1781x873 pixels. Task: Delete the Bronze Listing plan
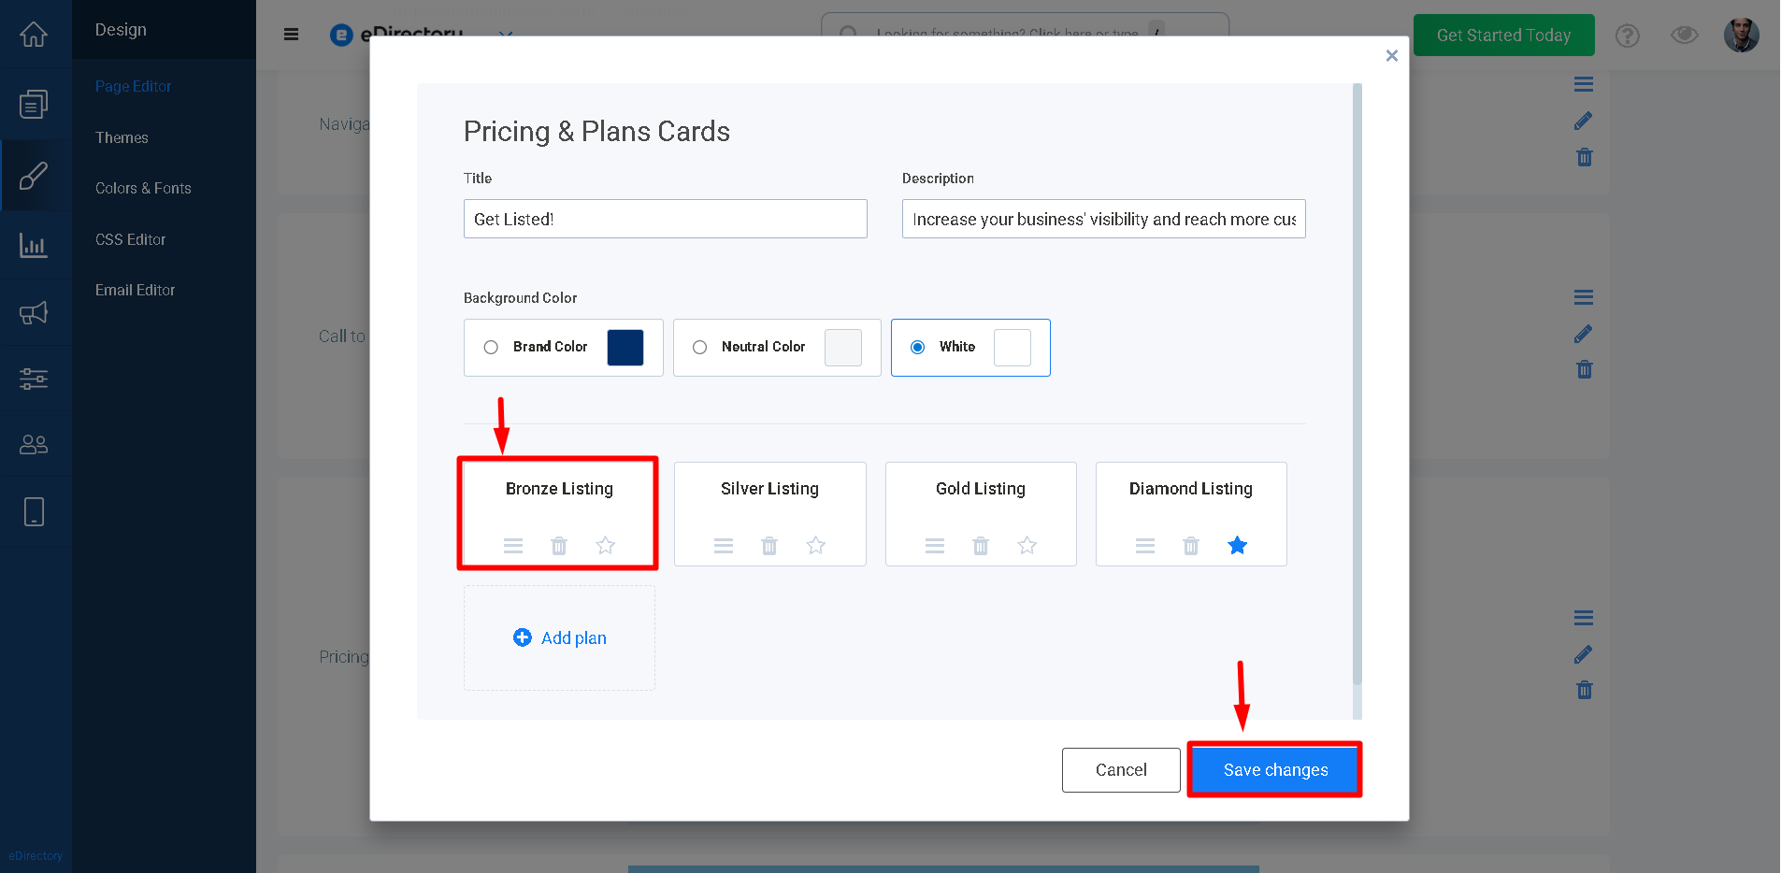[559, 546]
